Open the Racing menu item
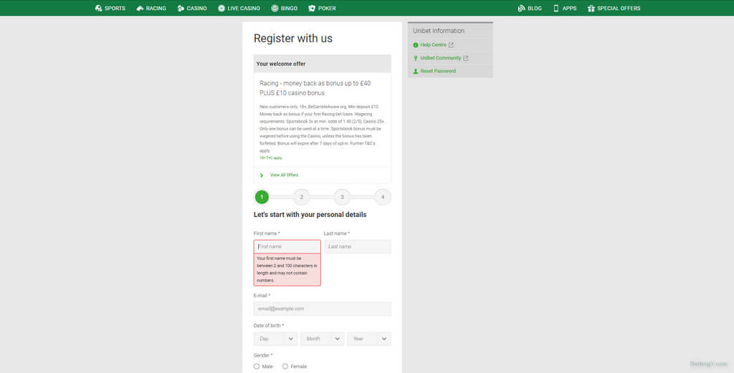The width and height of the screenshot is (734, 373). [x=151, y=8]
